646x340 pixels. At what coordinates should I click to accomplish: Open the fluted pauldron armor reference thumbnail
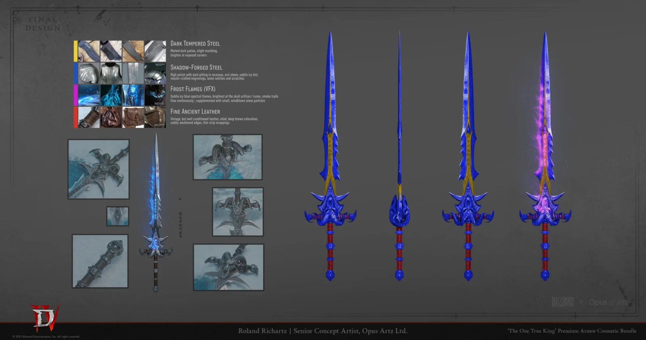point(89,73)
